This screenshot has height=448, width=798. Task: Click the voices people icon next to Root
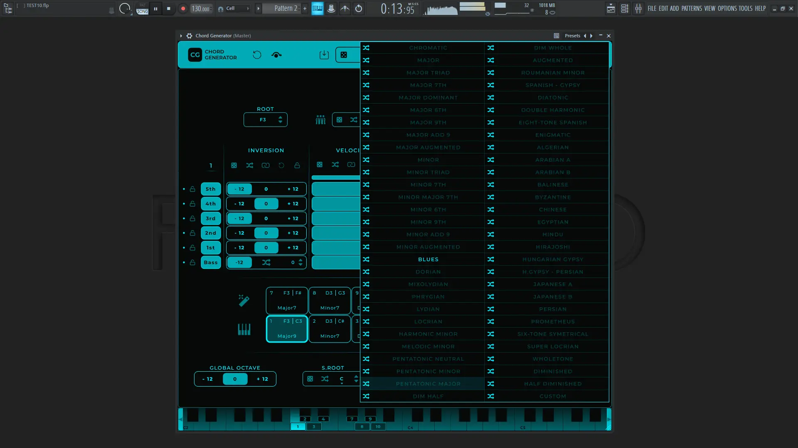point(320,120)
